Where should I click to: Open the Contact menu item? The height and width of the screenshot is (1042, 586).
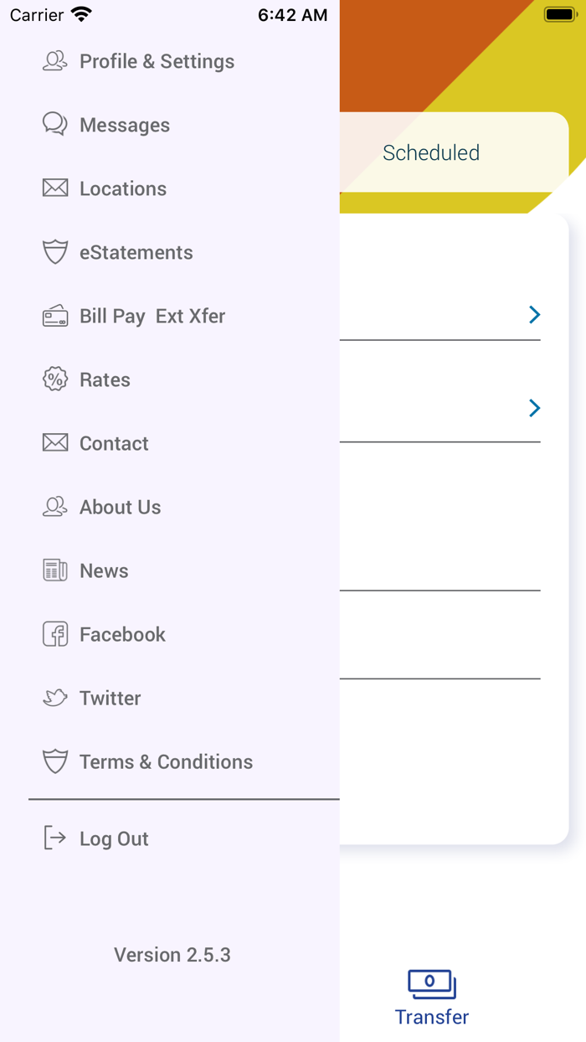pyautogui.click(x=114, y=443)
